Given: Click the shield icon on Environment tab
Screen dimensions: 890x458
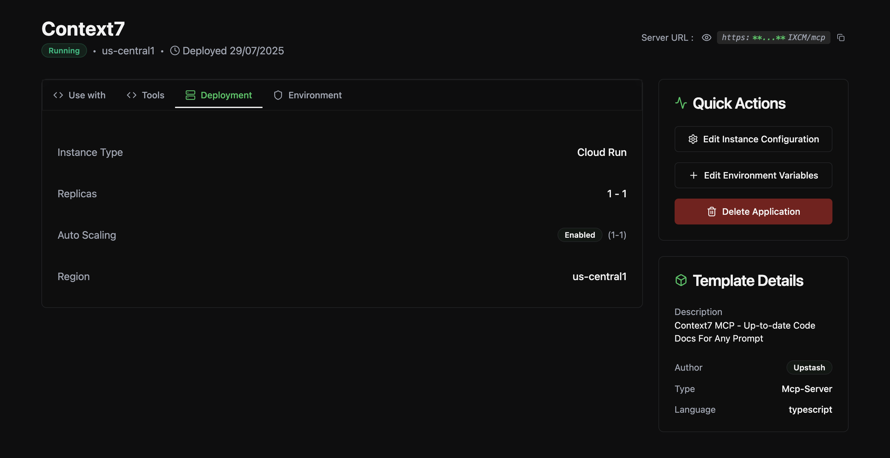Looking at the screenshot, I should click(x=278, y=95).
